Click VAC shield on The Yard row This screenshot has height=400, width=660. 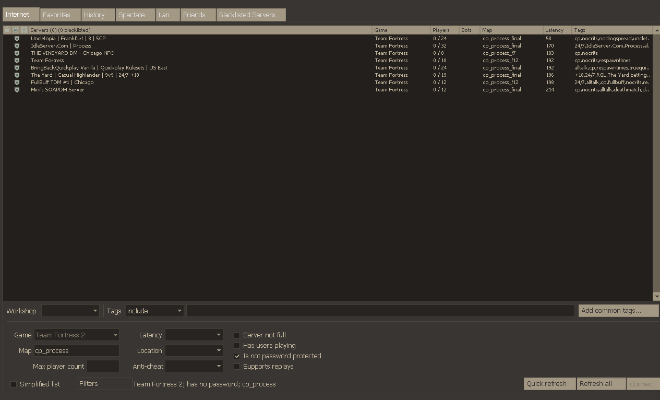17,75
